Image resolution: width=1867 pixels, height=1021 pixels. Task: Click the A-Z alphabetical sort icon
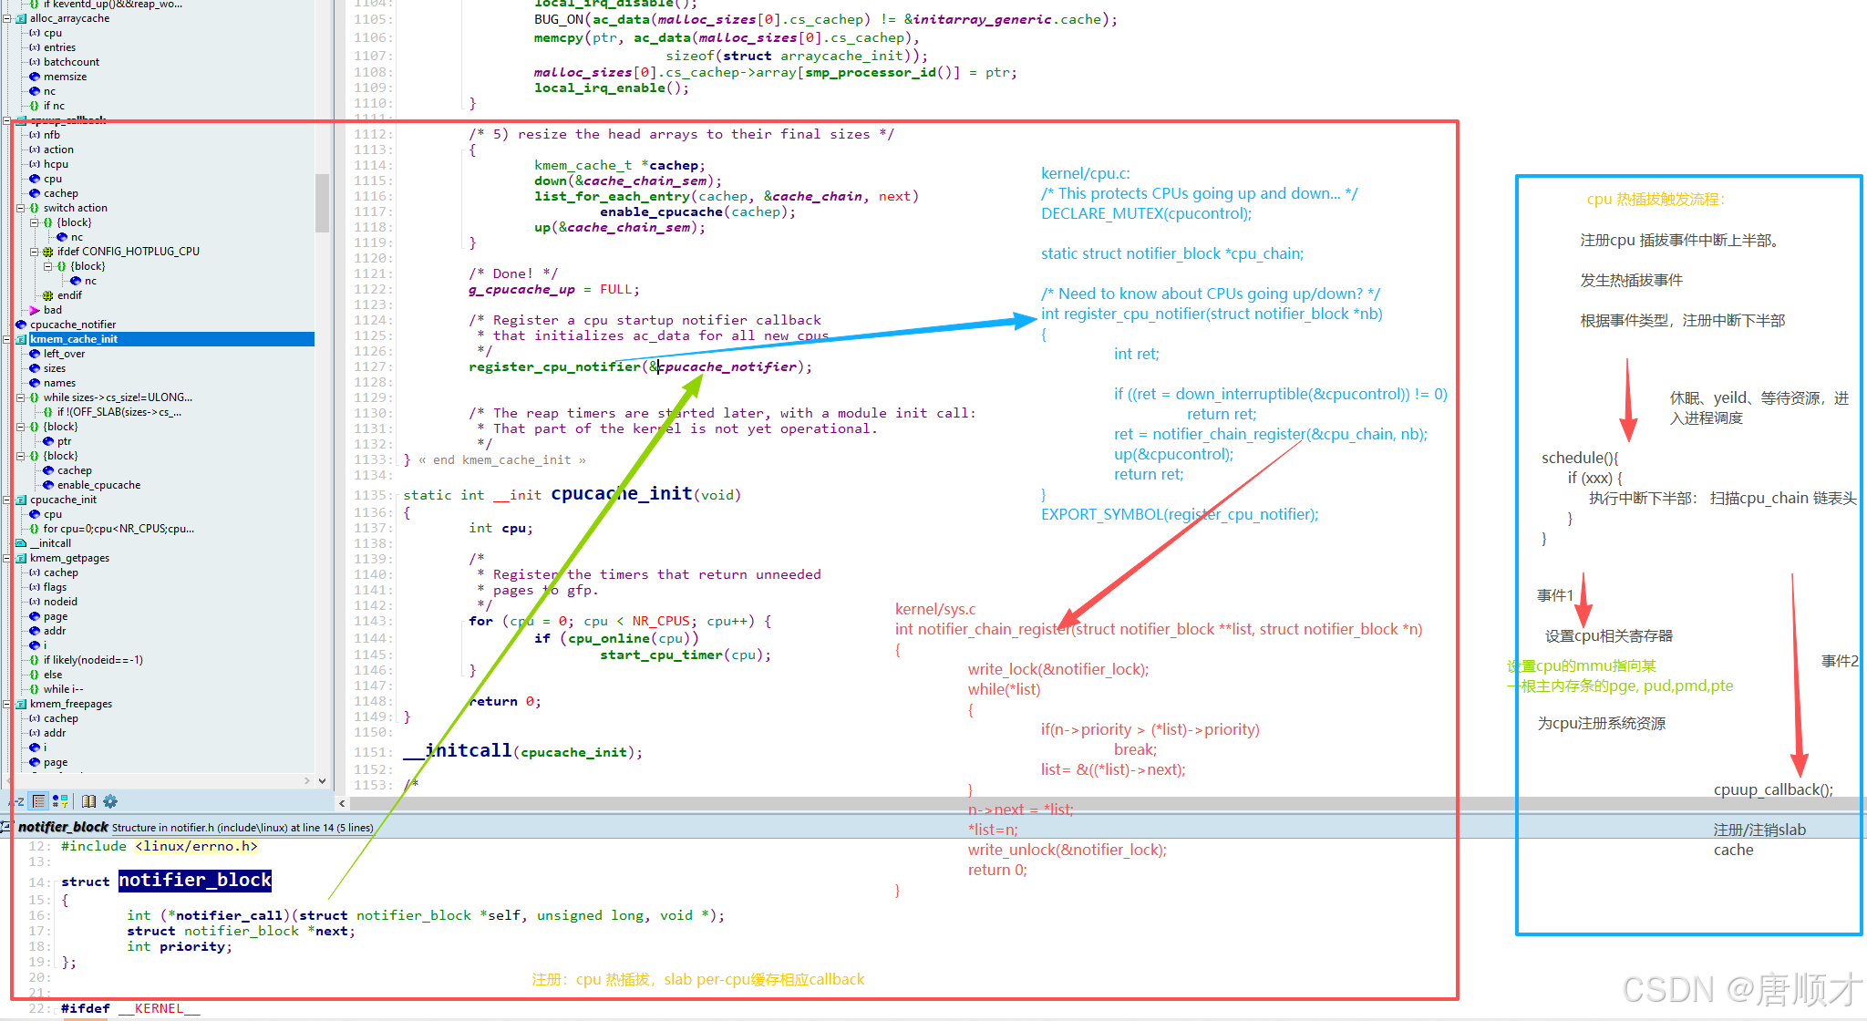(x=16, y=801)
